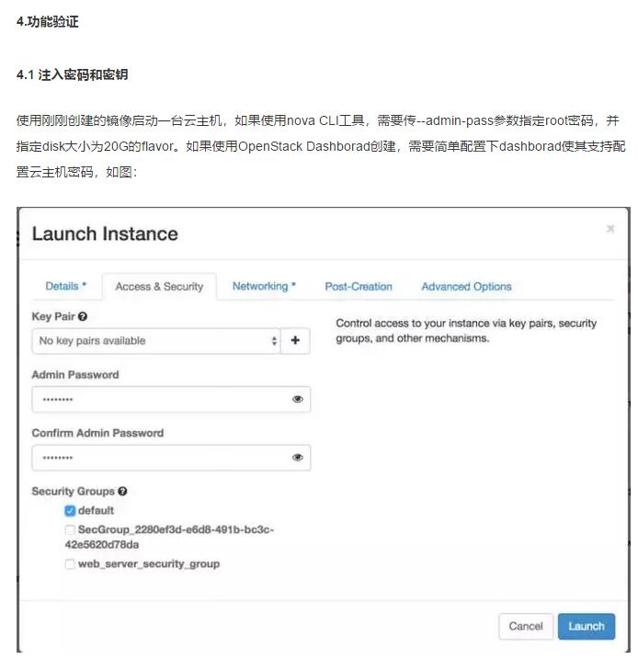
Task: Close the Launch Instance dialog with X
Action: [x=610, y=229]
